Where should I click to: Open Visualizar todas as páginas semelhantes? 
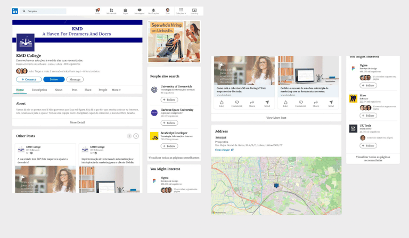click(174, 158)
